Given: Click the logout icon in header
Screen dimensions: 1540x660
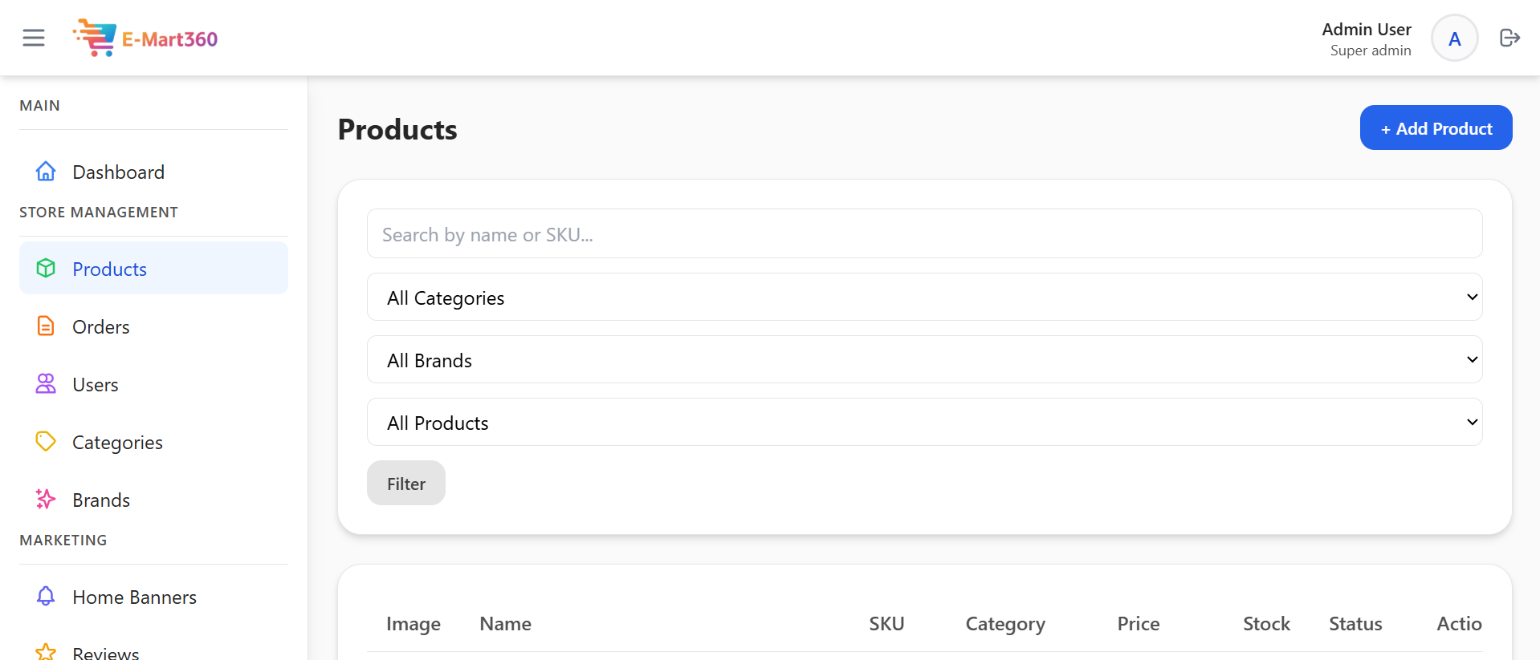Looking at the screenshot, I should [1509, 38].
